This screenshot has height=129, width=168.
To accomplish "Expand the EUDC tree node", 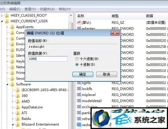I will [x=7, y=50].
